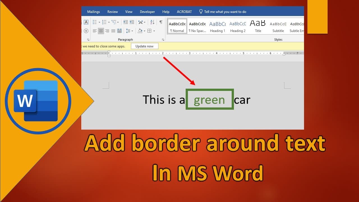359x202 pixels.
Task: Click the text "This is a" in the document
Action: [164, 100]
